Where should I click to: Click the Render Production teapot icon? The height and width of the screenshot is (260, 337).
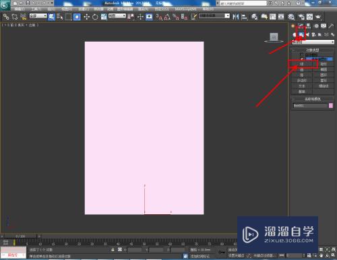pyautogui.click(x=318, y=17)
